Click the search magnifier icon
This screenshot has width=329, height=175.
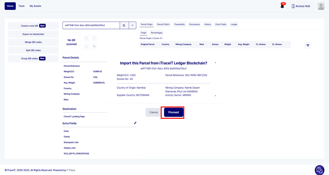coord(124,25)
